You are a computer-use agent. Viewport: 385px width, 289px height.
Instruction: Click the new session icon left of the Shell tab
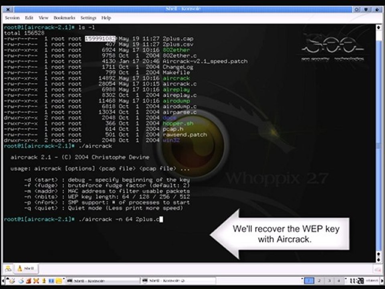point(8,269)
